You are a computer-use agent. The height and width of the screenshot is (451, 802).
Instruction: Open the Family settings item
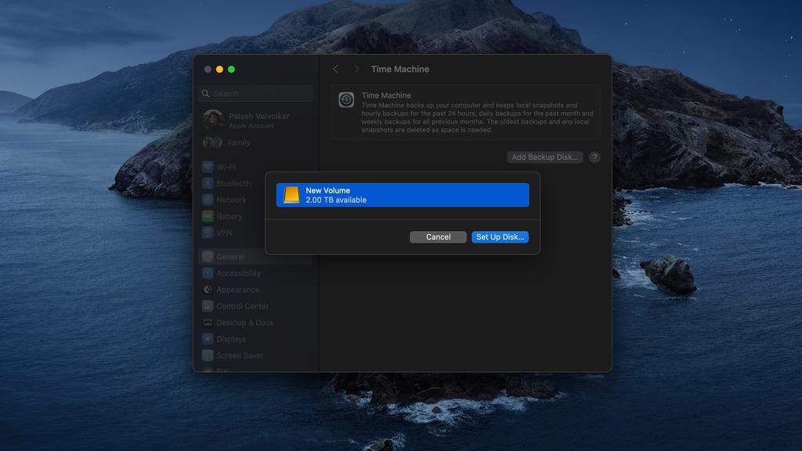(x=239, y=143)
